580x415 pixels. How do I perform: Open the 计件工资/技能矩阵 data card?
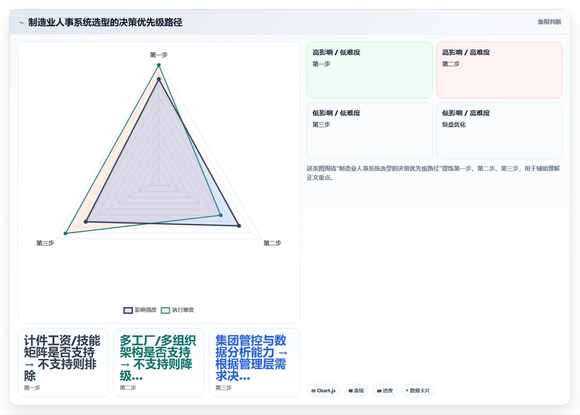[x=63, y=363]
